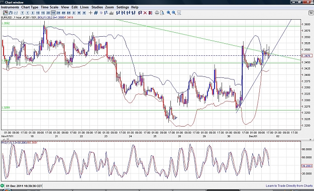Click the reset zoom icon
This screenshot has height=191, width=314.
(x=179, y=13)
